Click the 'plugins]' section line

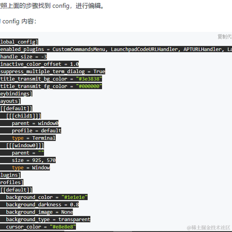(10, 175)
